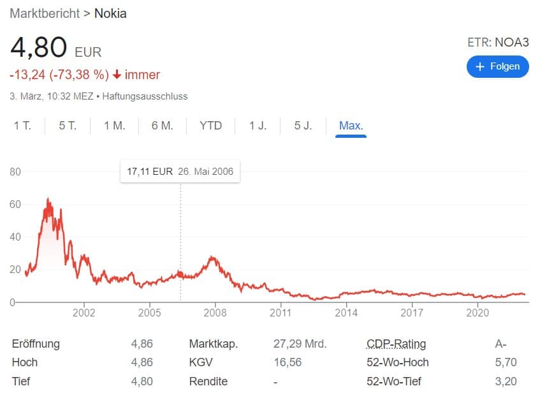
Task: Select the 1 T. time range tab
Action: 22,126
